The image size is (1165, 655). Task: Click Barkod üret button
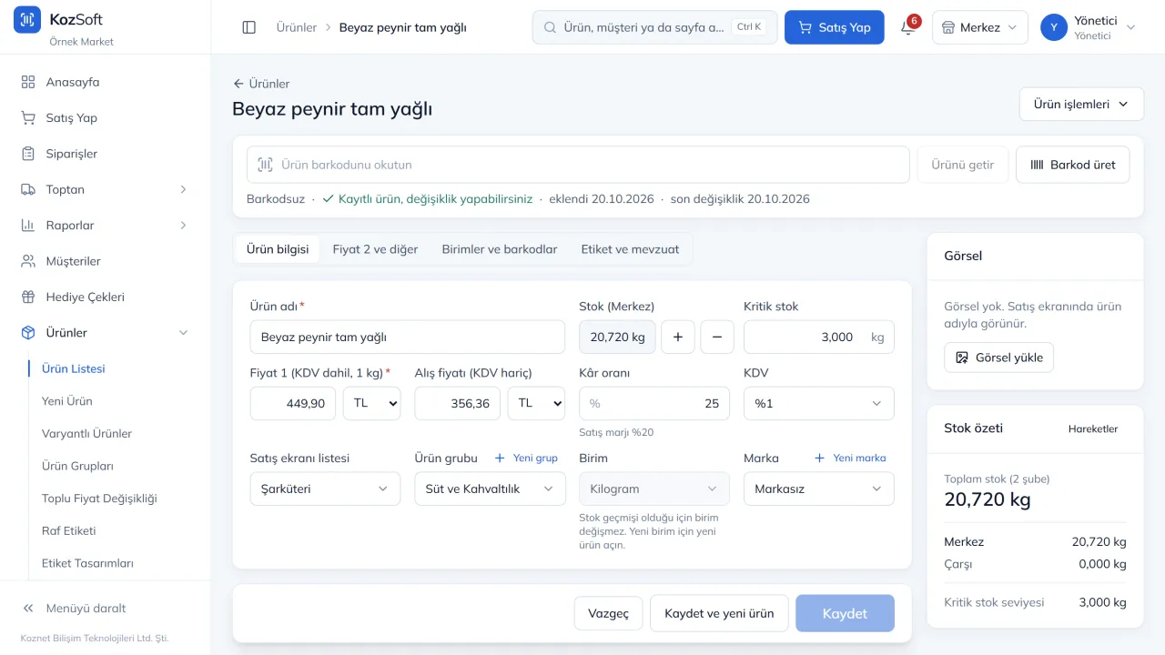pyautogui.click(x=1073, y=165)
